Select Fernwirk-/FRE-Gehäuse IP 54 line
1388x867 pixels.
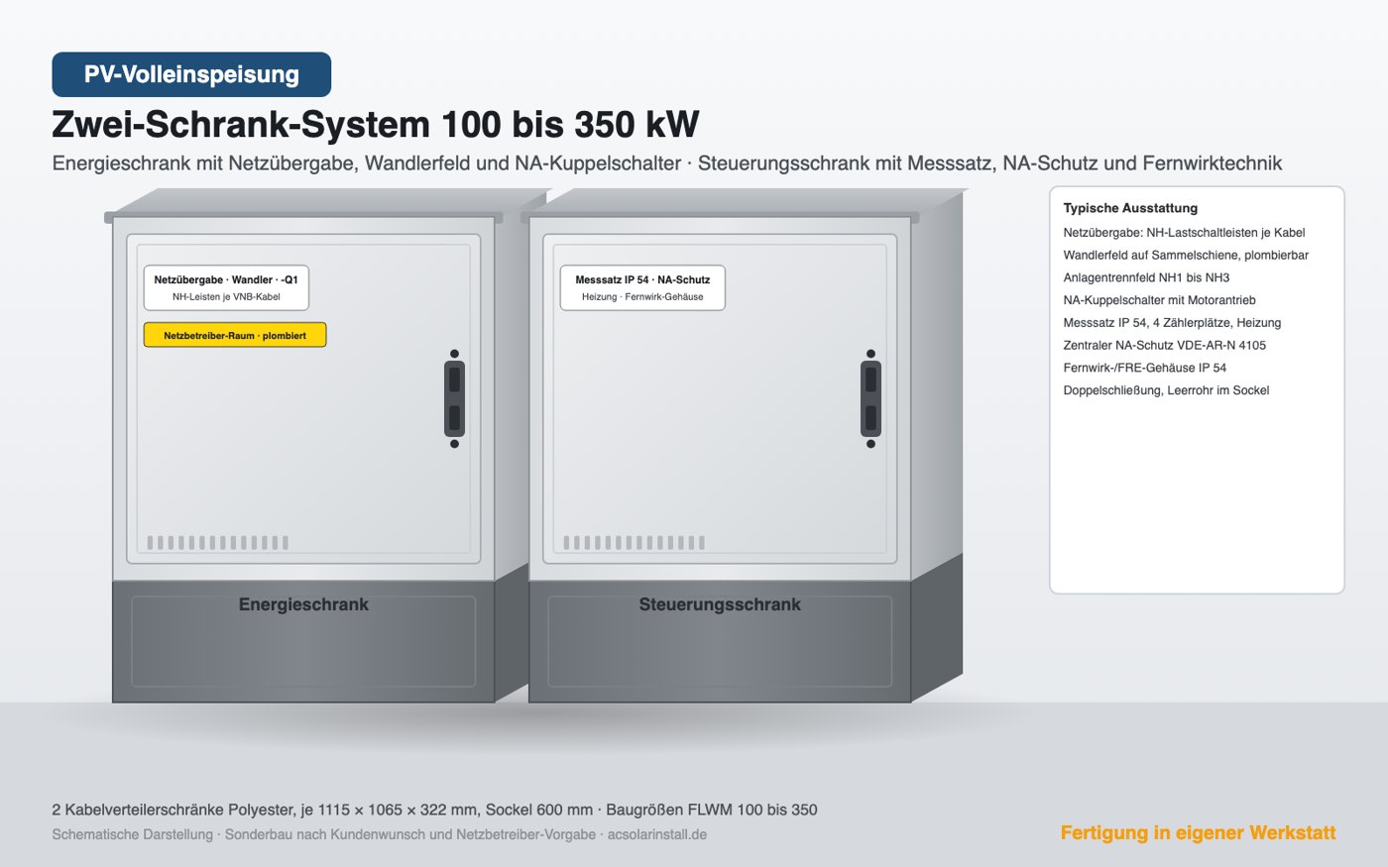(1145, 368)
